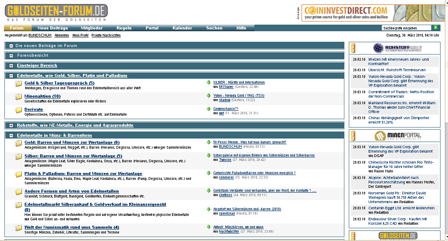Collapse Edelmetalle, wie Gold, Silber category
Image resolution: width=448 pixels, height=241 pixels.
click(11, 76)
